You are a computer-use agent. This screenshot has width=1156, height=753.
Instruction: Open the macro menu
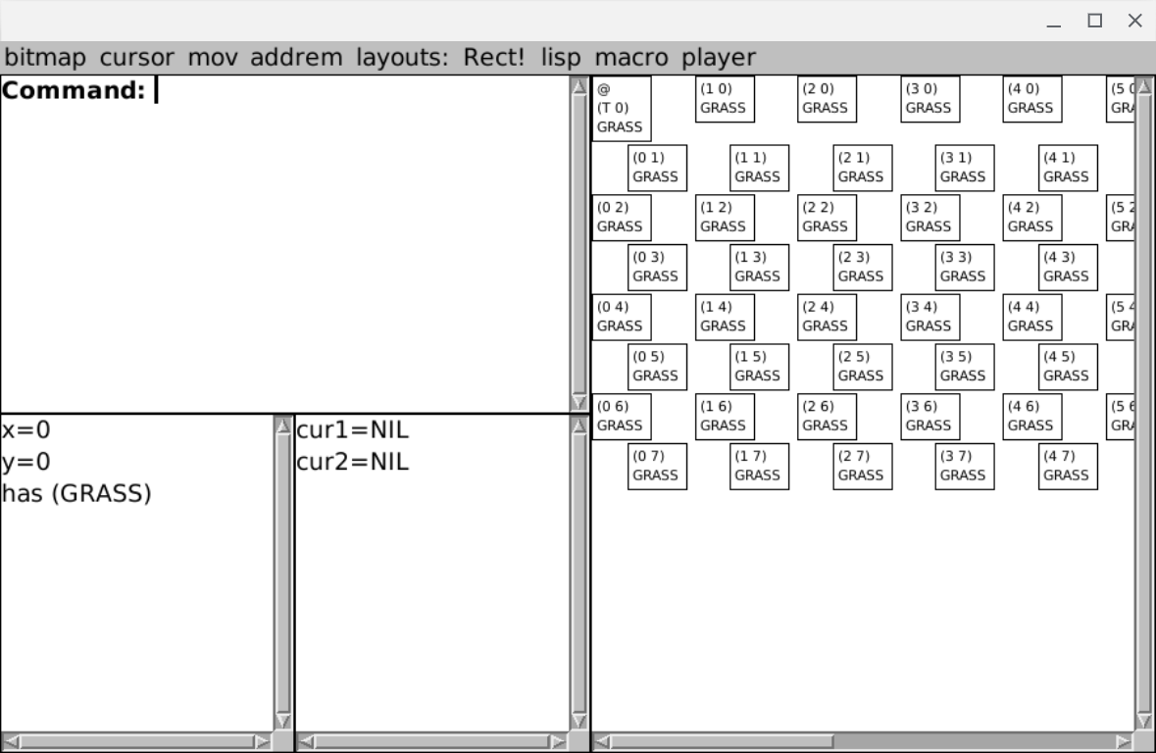[x=631, y=57]
